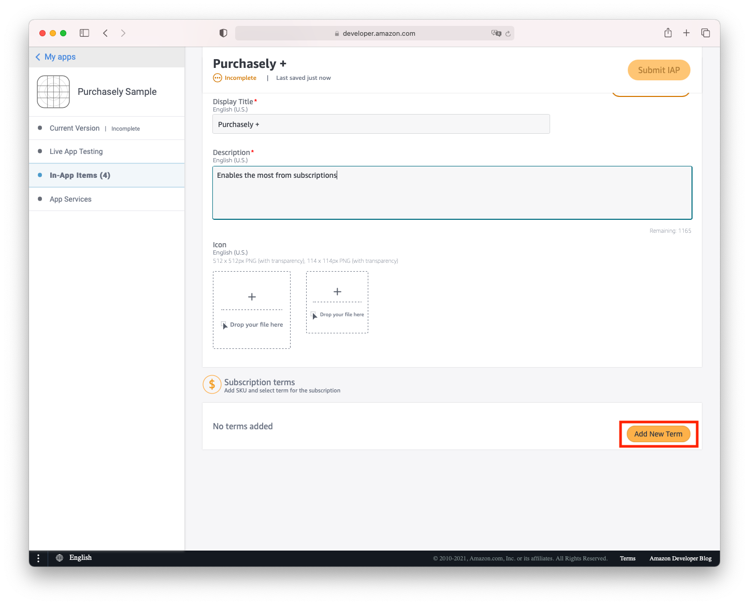749x605 pixels.
Task: Open the Terms footer link
Action: click(x=628, y=558)
